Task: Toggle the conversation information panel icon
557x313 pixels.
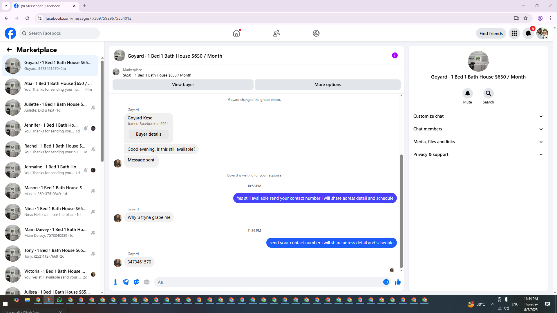Action: click(395, 55)
